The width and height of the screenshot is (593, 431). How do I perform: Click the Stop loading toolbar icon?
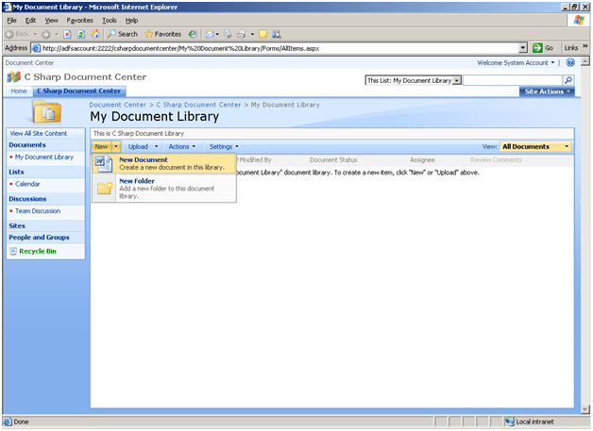[x=67, y=34]
